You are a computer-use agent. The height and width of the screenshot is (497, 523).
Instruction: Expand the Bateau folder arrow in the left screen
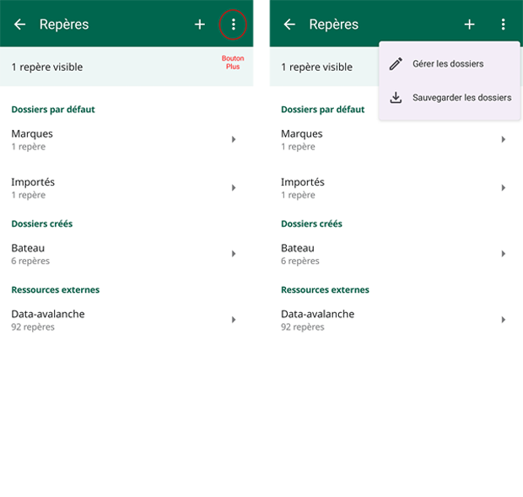click(x=234, y=253)
